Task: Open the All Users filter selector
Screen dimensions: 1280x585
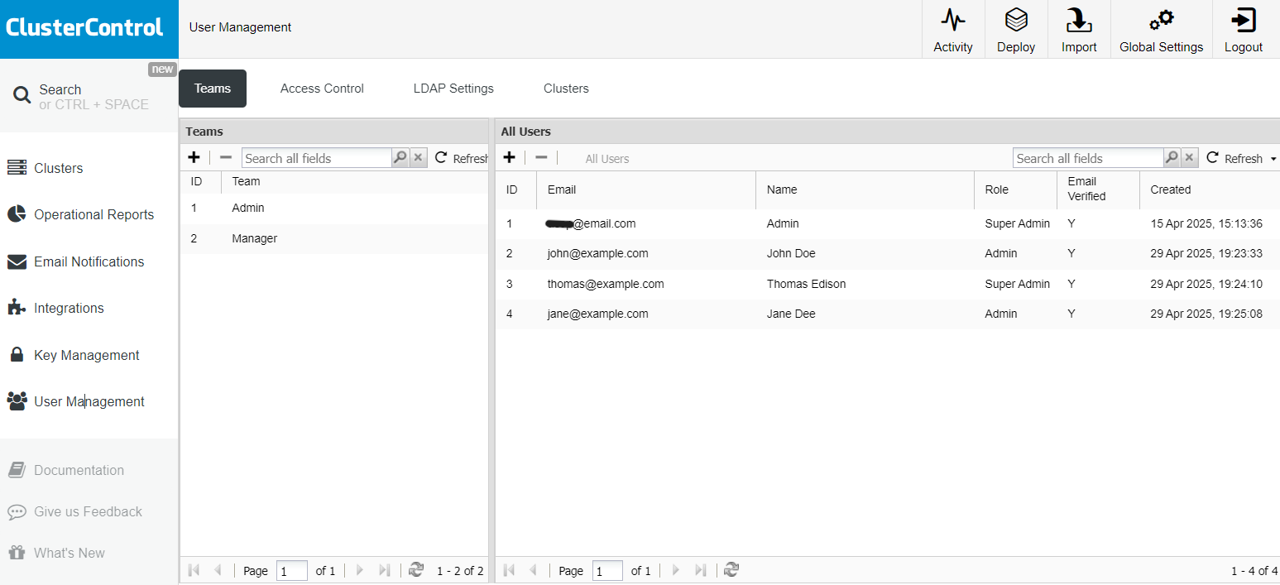Action: 607,158
